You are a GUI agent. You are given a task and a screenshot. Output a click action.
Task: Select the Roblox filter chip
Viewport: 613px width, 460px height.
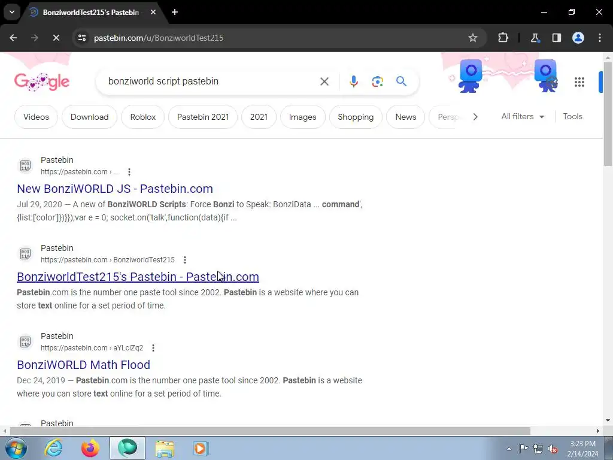(142, 117)
